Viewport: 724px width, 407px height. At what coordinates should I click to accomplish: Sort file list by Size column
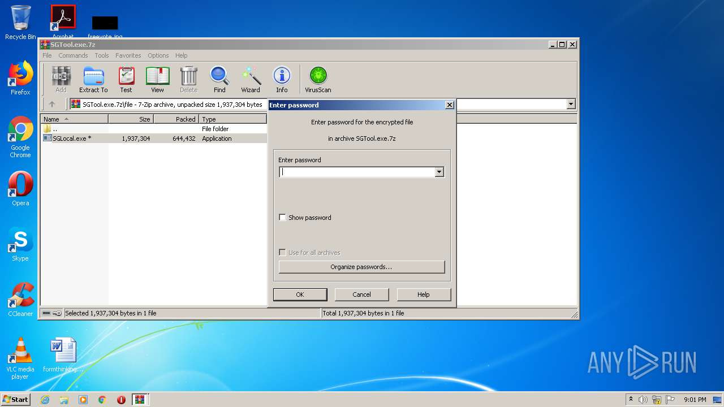[131, 119]
